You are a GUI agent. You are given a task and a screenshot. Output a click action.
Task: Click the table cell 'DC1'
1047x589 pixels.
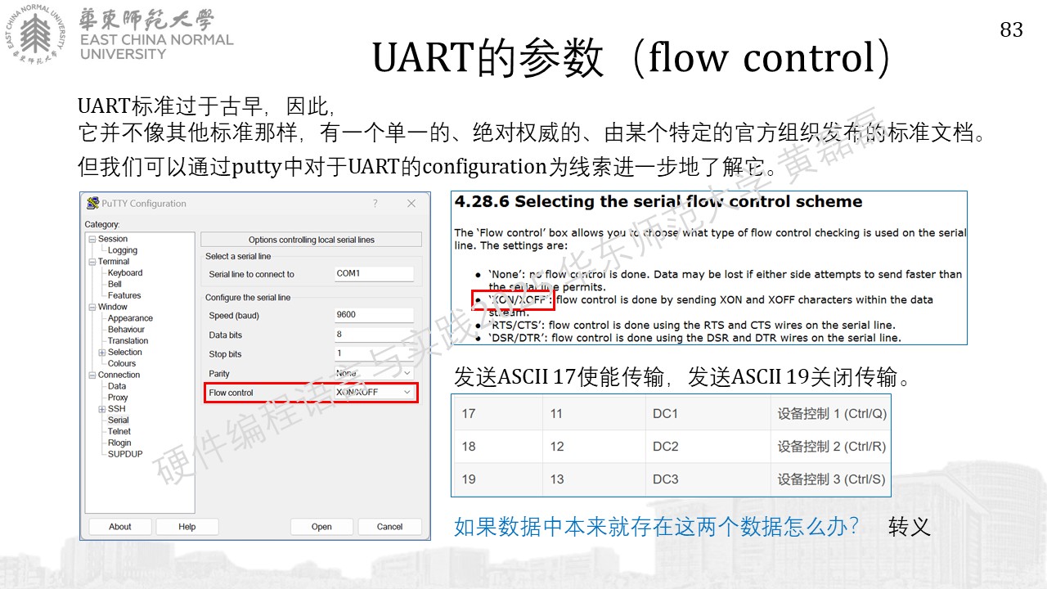(x=666, y=414)
